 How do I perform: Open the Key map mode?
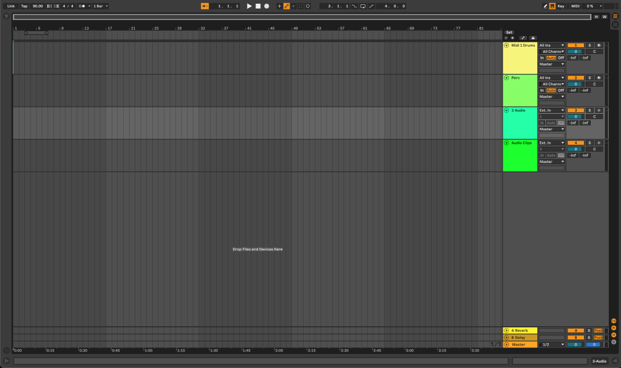[x=560, y=6]
